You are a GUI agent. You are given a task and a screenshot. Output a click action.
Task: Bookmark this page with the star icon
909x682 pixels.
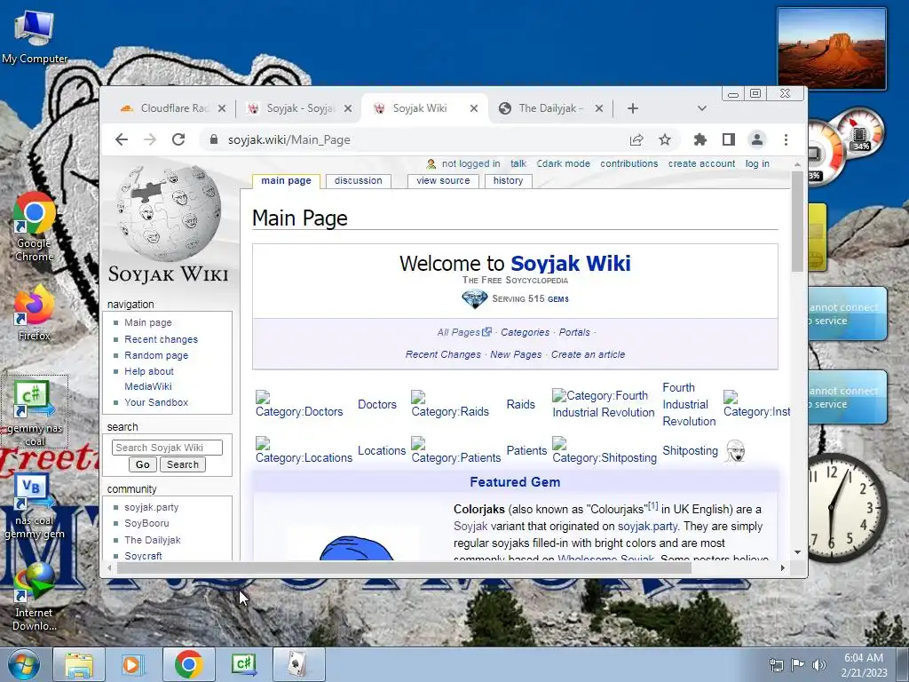point(664,139)
